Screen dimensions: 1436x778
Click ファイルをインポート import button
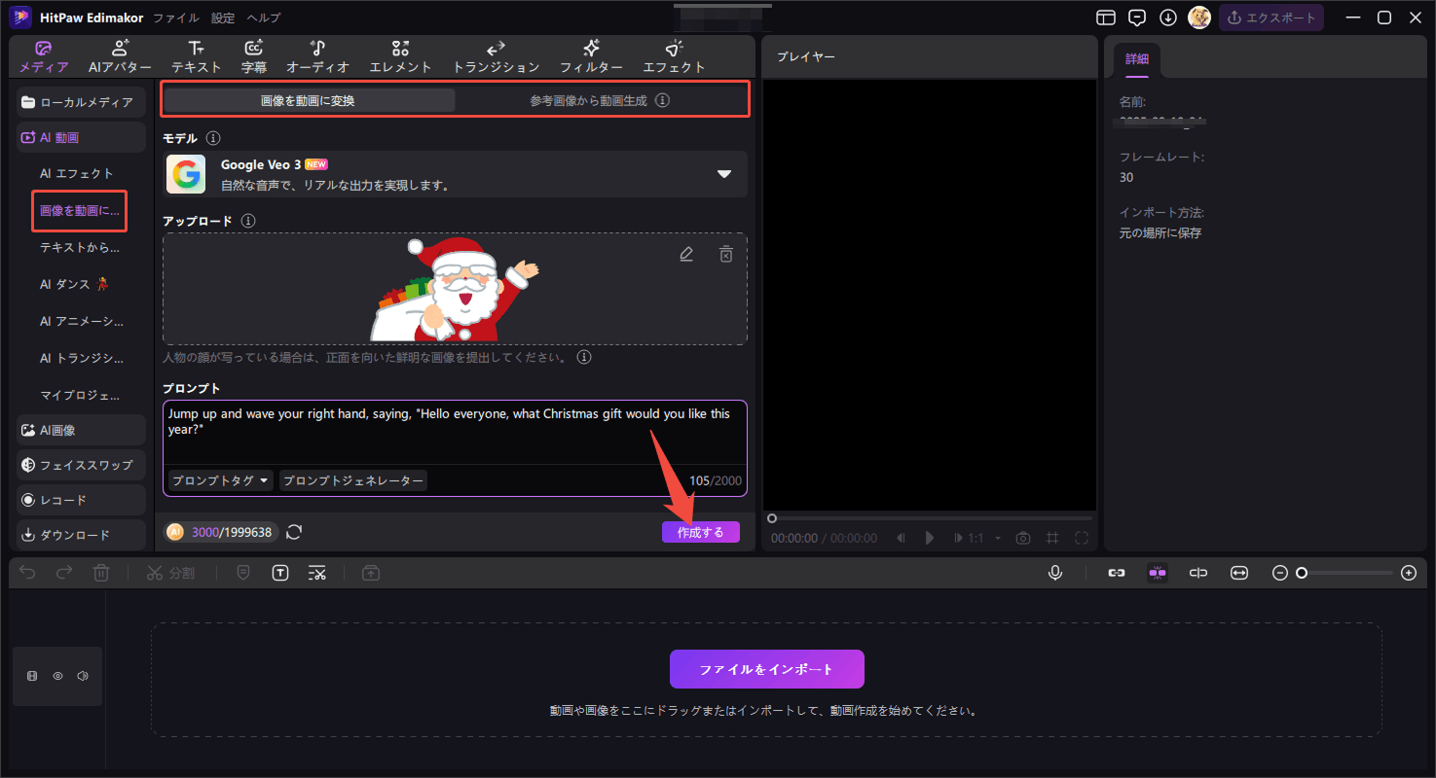pos(767,669)
